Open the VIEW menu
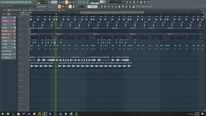The height and width of the screenshot is (116, 206). pos(17,2)
